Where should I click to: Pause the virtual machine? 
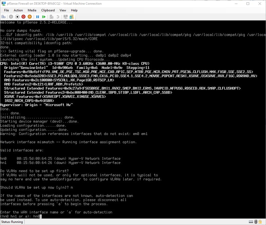38,17
